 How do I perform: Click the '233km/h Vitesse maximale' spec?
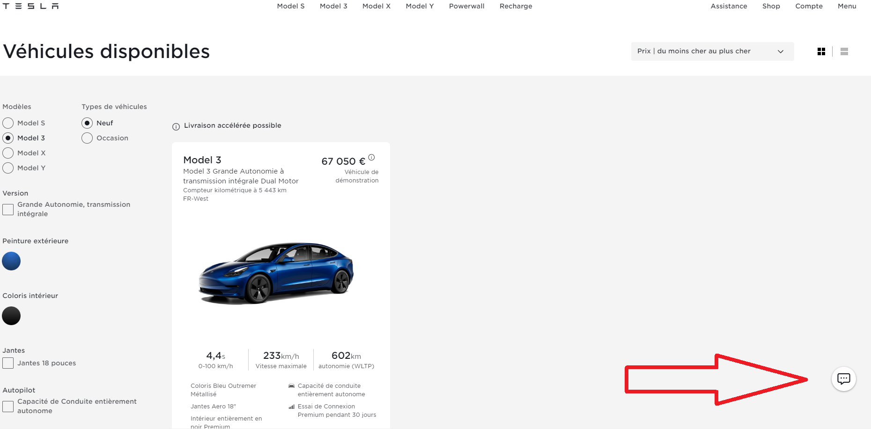tap(281, 360)
